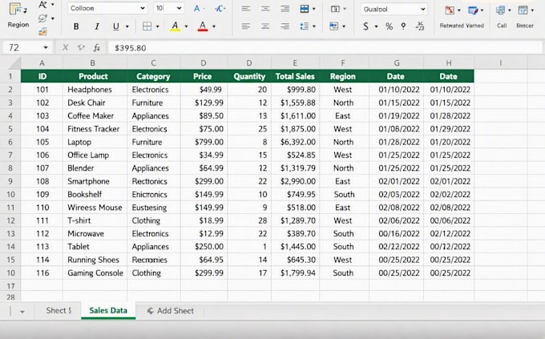Open the insert function fx button

pos(97,47)
